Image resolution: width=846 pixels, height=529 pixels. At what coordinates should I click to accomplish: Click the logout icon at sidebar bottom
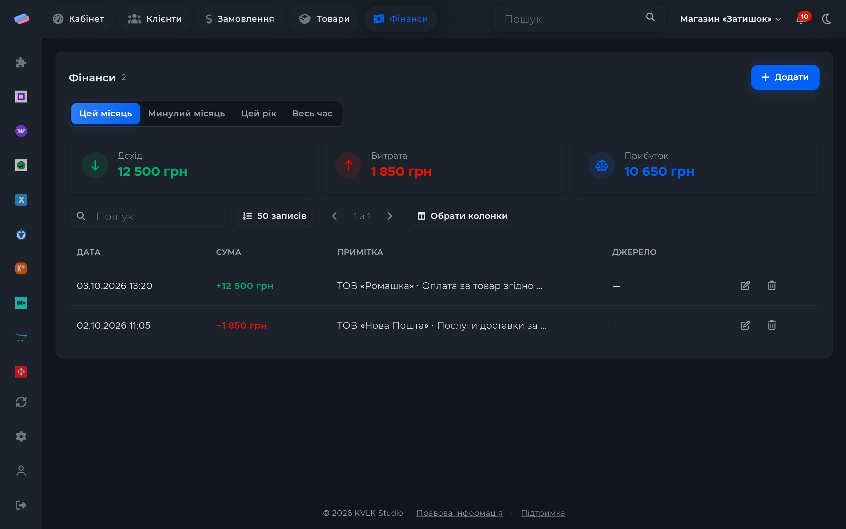pyautogui.click(x=21, y=505)
